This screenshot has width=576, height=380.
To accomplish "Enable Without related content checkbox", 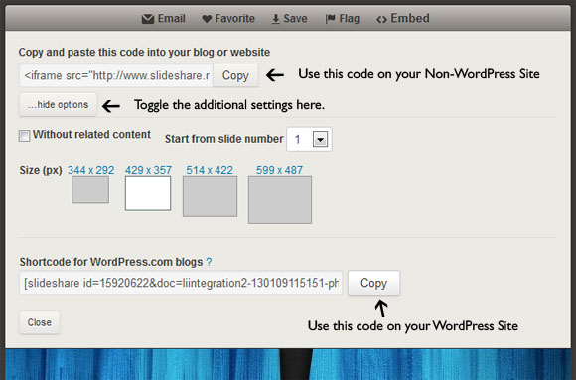I will coord(24,136).
